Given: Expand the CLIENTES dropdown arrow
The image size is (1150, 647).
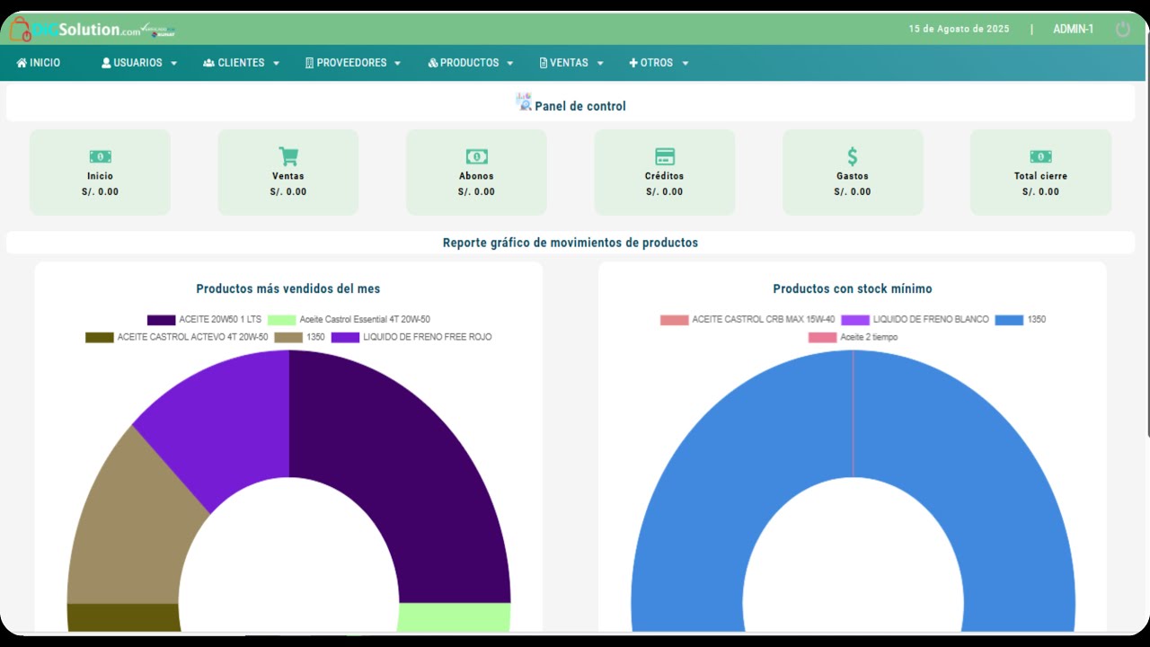Looking at the screenshot, I should pyautogui.click(x=276, y=64).
